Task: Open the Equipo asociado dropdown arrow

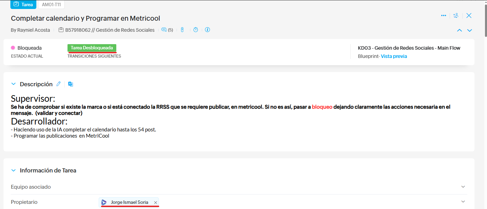Action: 463,187
